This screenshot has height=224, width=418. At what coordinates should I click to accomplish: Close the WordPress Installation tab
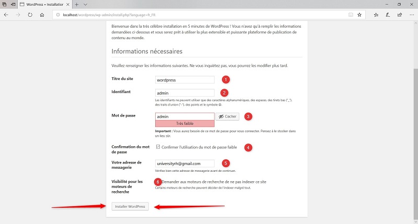[68, 5]
